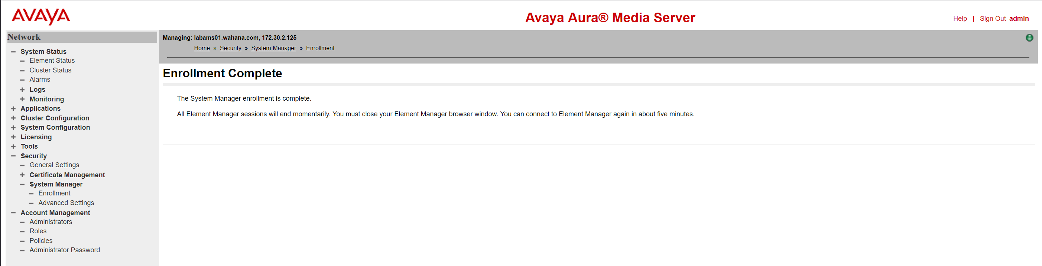Expand the Logs tree node
Screen dimensions: 1042x266
[22, 90]
